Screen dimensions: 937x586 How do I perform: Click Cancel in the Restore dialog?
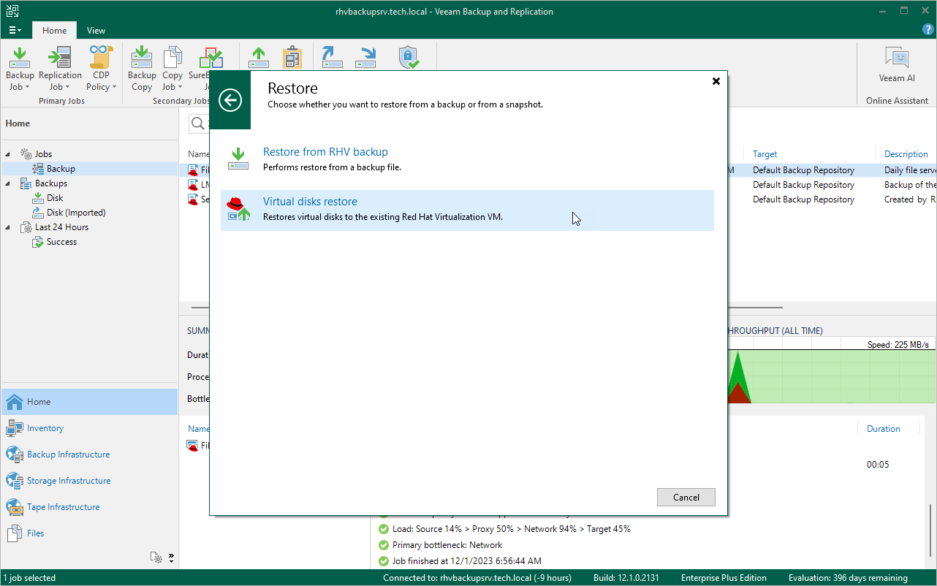tap(686, 498)
